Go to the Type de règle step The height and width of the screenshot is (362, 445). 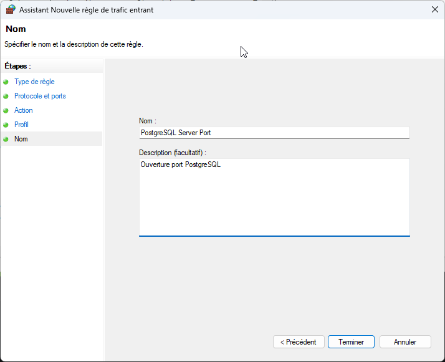[34, 82]
